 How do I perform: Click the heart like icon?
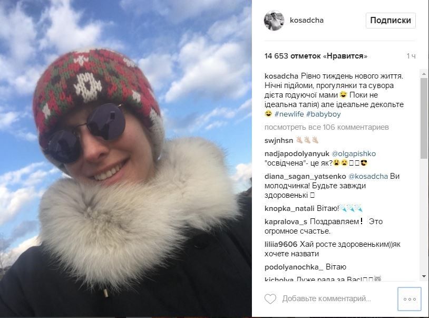pyautogui.click(x=270, y=299)
